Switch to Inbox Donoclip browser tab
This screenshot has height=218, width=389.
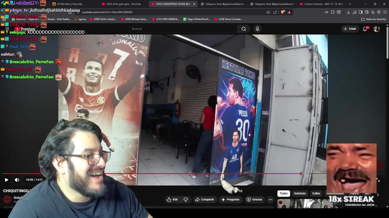tap(73, 4)
